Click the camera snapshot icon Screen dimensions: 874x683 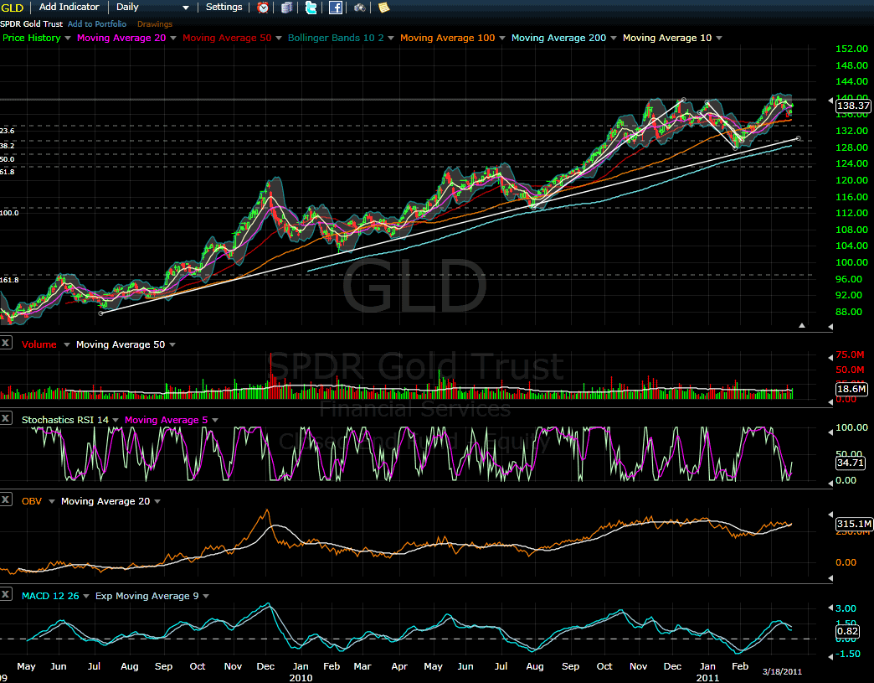click(x=359, y=8)
